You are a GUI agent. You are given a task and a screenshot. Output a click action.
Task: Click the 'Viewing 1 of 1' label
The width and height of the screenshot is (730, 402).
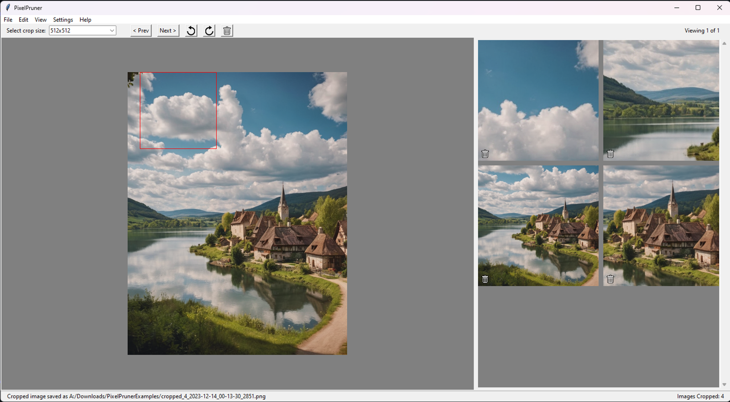point(702,31)
